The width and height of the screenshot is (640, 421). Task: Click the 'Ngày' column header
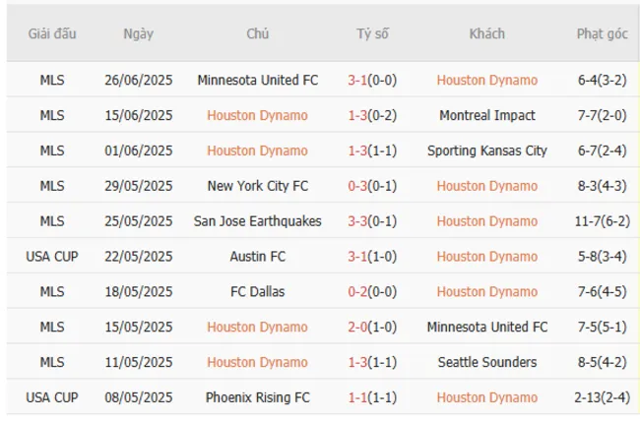coord(138,33)
